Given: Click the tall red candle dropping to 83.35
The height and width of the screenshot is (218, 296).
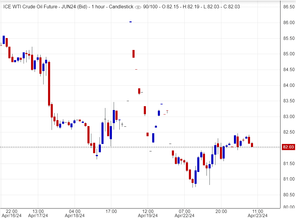Looking at the screenshot, I should click(x=49, y=83).
